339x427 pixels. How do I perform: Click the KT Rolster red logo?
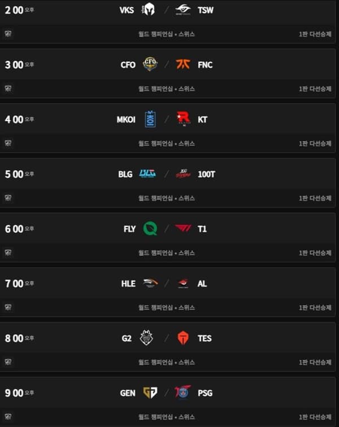coord(184,119)
